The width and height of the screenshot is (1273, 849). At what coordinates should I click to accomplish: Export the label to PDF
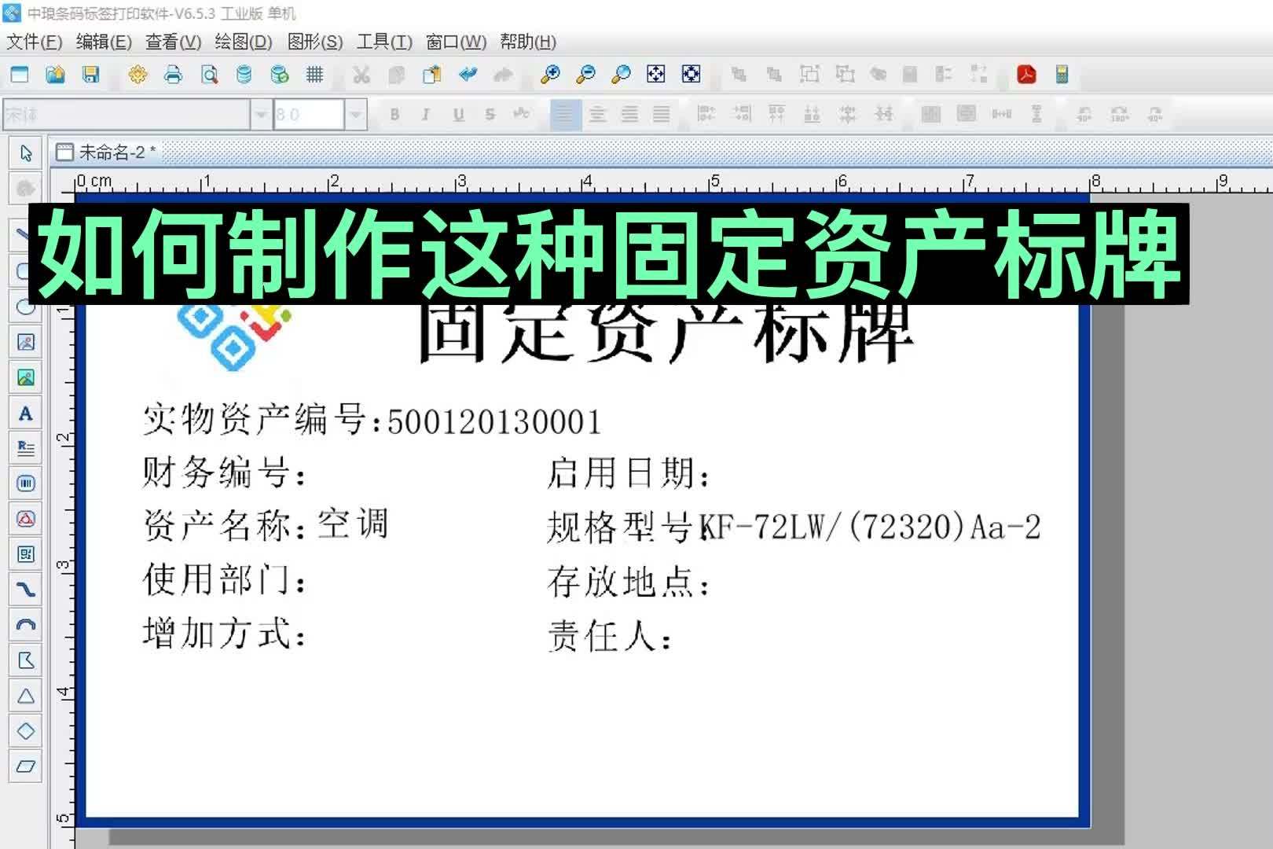(x=1026, y=75)
